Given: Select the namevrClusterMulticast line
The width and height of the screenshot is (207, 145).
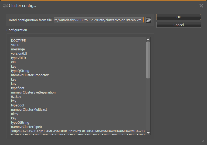Looking at the screenshot, I should click(29, 110).
